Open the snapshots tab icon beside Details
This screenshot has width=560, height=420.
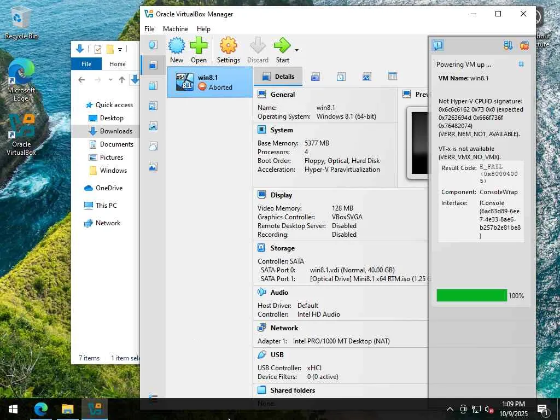(x=316, y=77)
